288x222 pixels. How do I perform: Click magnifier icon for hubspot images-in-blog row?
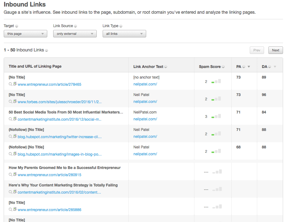tap(11, 154)
